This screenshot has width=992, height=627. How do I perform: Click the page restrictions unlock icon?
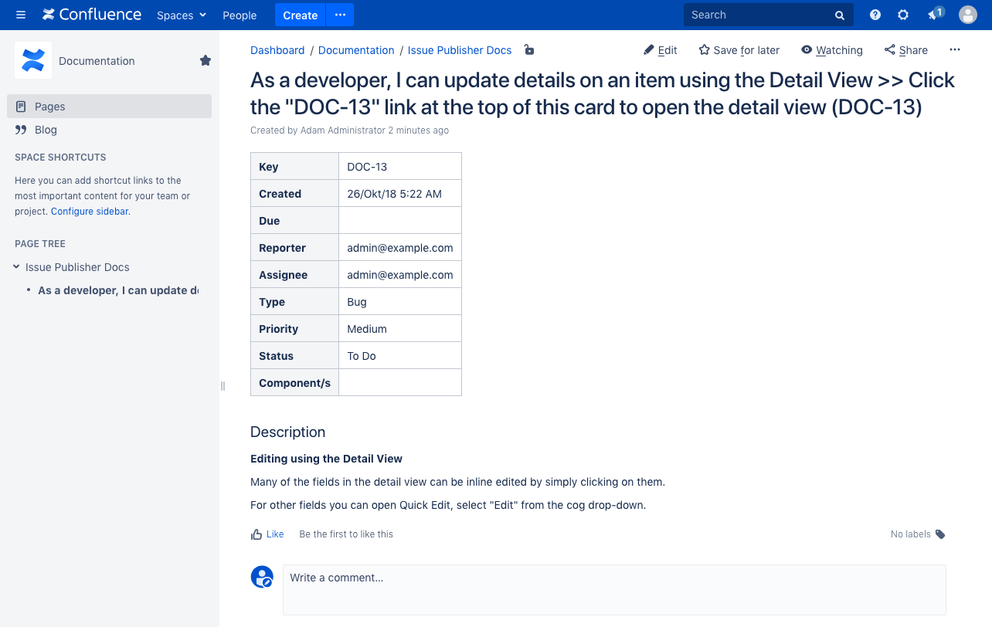click(528, 50)
